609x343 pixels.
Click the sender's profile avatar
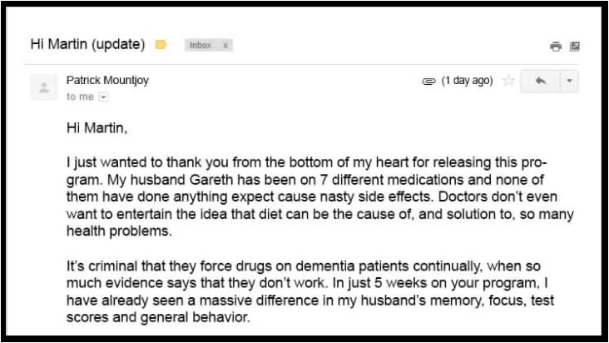(44, 87)
